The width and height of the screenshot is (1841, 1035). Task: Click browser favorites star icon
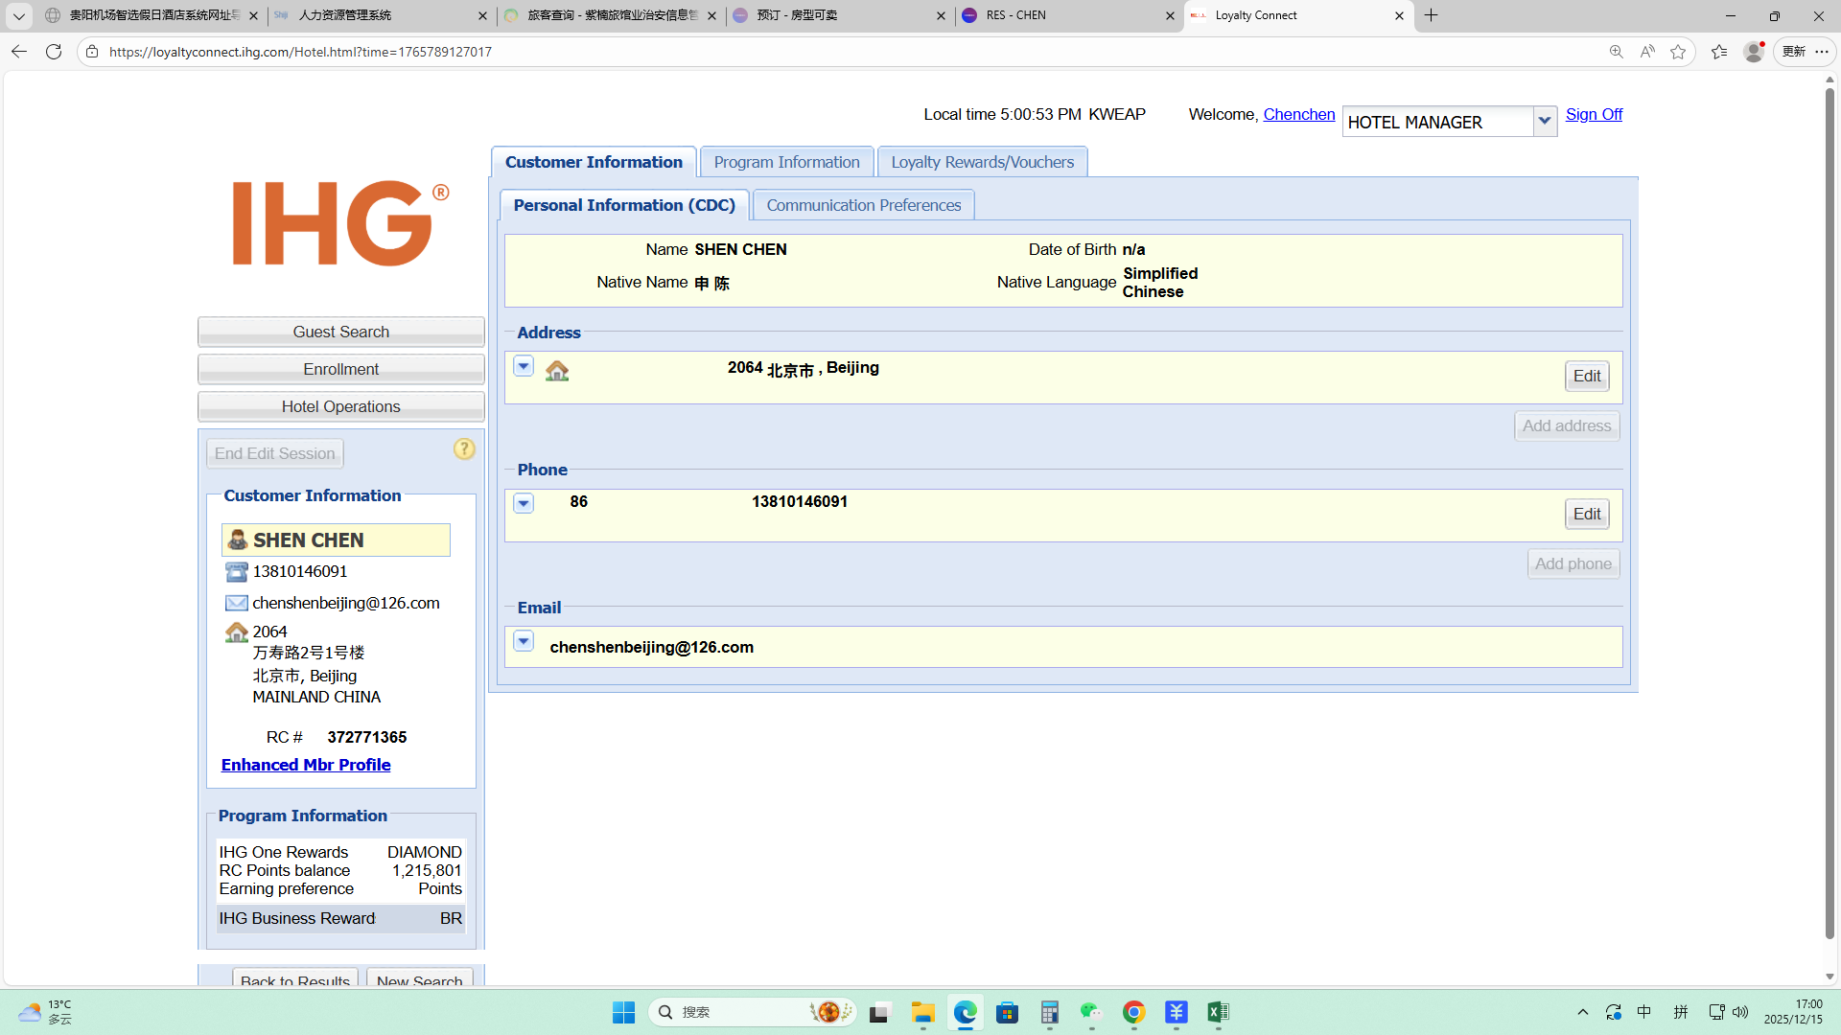pyautogui.click(x=1678, y=52)
